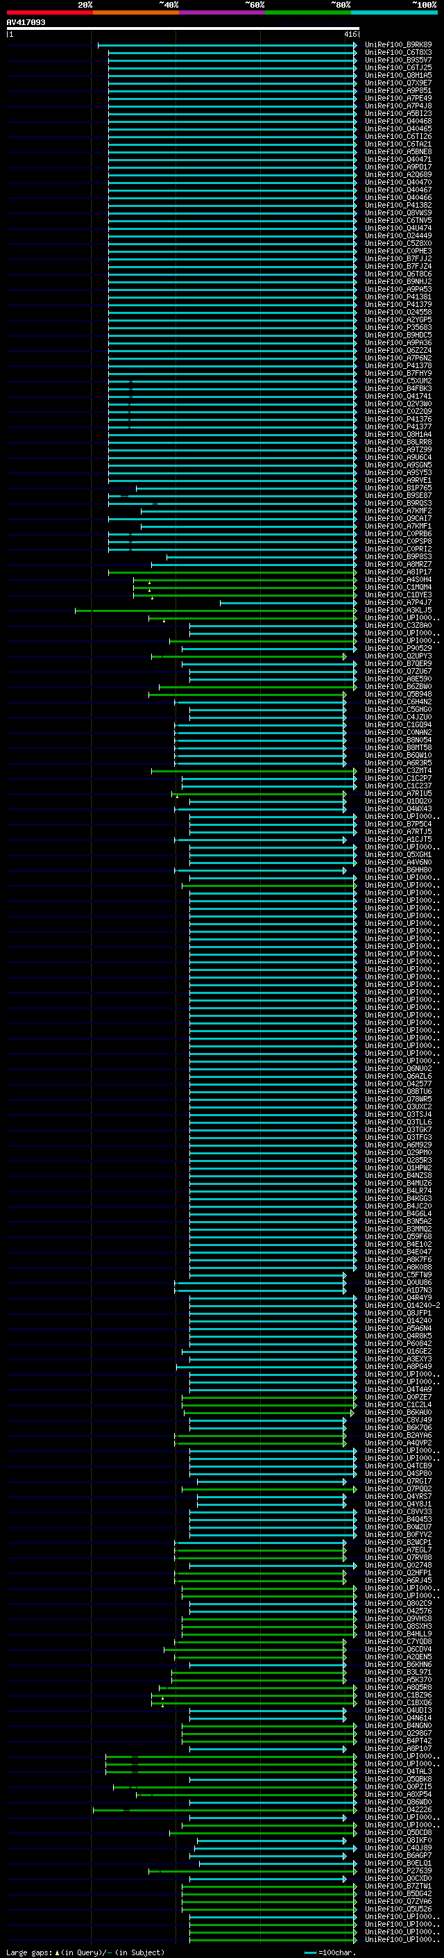
Task: Open entry UniRef100_C1DYE3
Action: pyautogui.click(x=398, y=595)
